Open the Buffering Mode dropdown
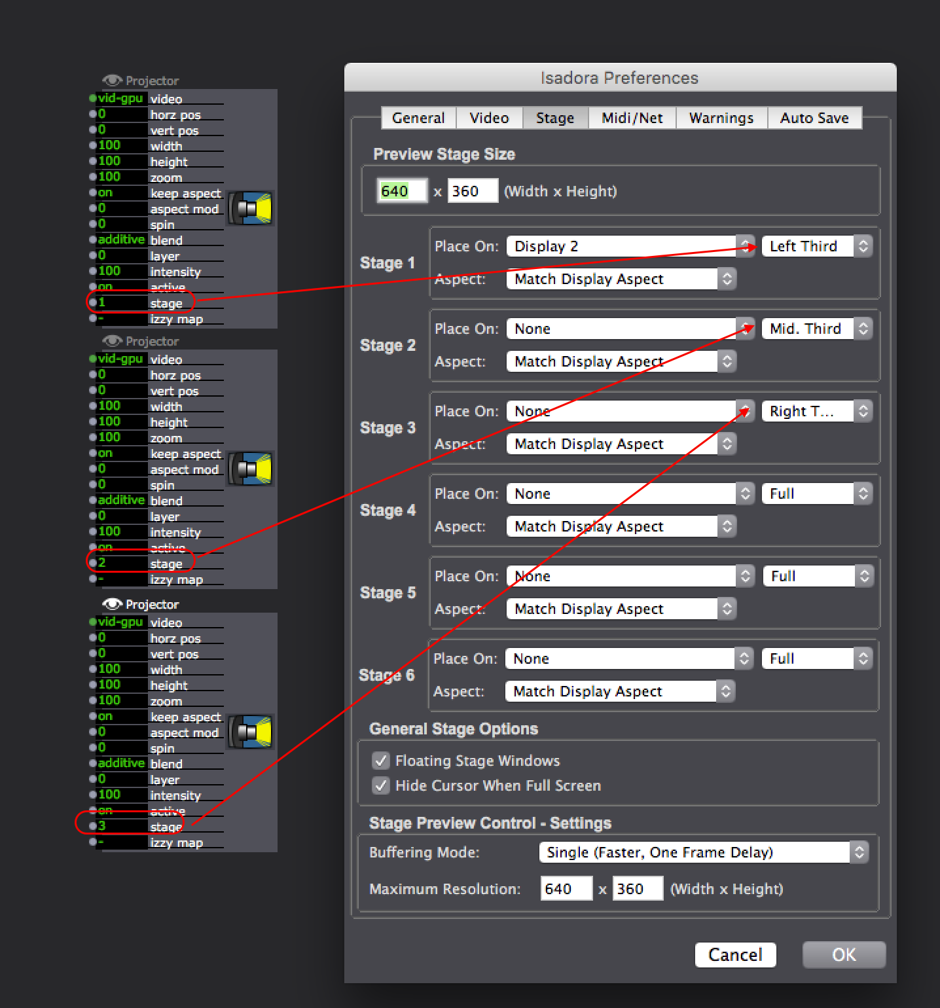This screenshot has width=940, height=1008. pyautogui.click(x=704, y=852)
